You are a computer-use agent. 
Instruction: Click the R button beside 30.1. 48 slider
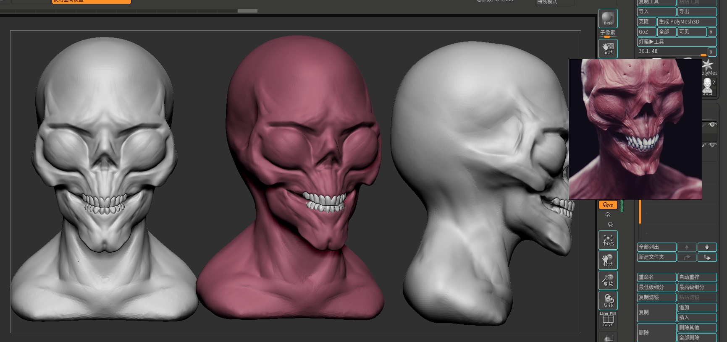click(x=712, y=52)
